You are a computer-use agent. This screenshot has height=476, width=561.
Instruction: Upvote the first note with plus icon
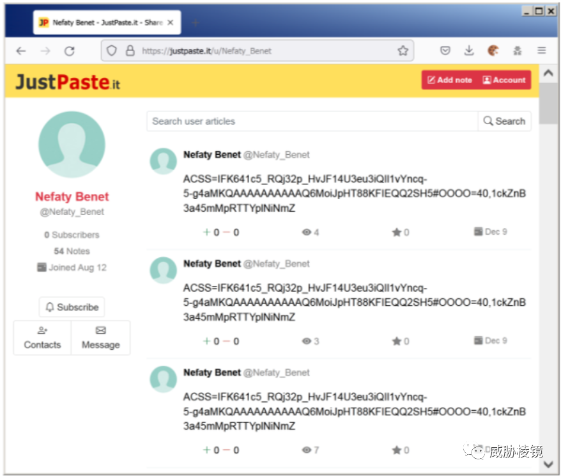pyautogui.click(x=206, y=232)
